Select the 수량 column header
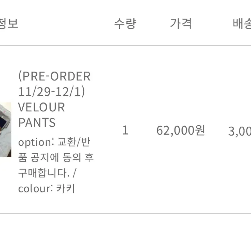This screenshot has height=251, width=251. pyautogui.click(x=125, y=24)
